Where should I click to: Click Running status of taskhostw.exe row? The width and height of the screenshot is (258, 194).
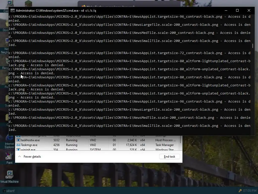(72, 140)
